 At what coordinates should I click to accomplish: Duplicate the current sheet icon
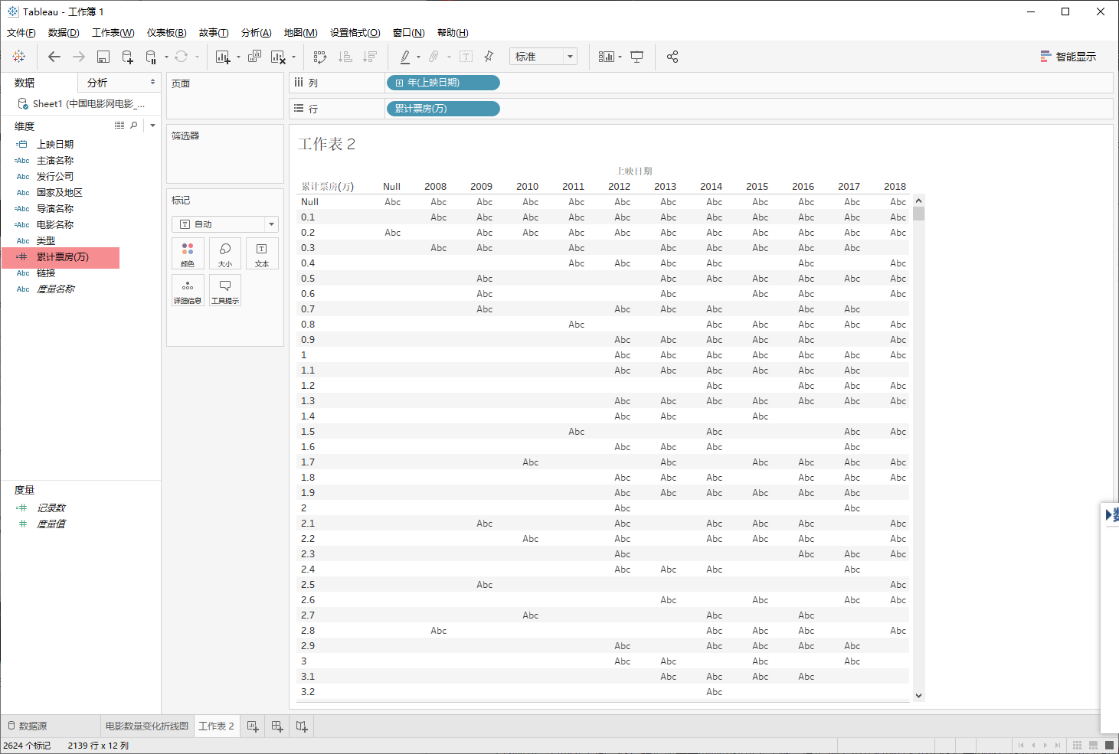point(254,57)
